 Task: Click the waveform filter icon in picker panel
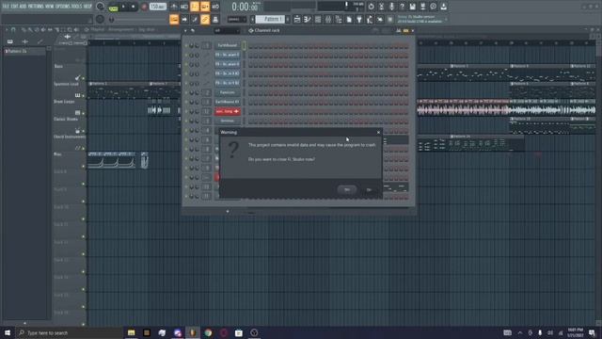click(25, 41)
